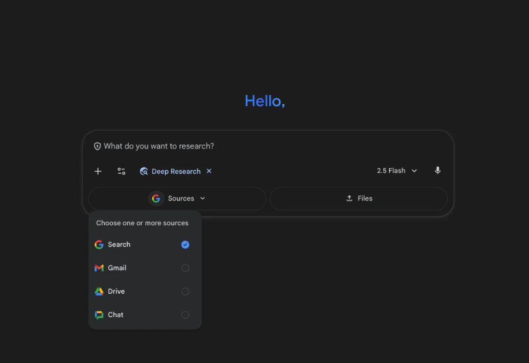Viewport: 529px width, 363px height.
Task: Click the Google G icon on Sources
Action: [156, 198]
